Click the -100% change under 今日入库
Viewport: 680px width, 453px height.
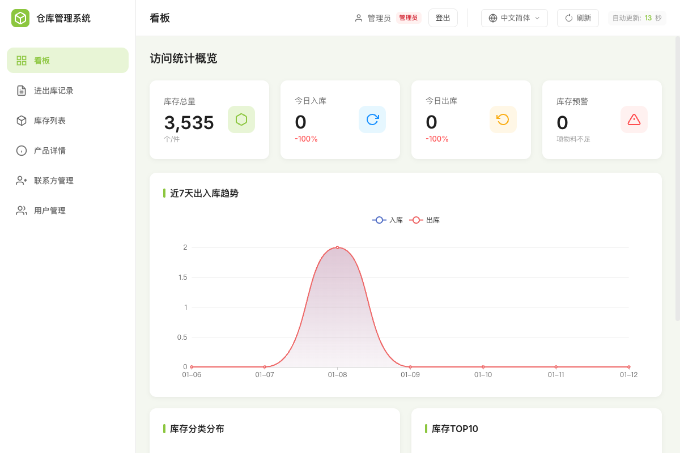pos(307,139)
